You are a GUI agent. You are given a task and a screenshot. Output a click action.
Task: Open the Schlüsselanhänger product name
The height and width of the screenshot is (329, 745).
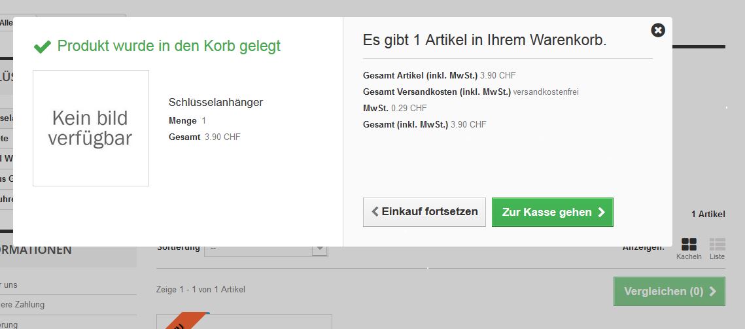pyautogui.click(x=216, y=102)
